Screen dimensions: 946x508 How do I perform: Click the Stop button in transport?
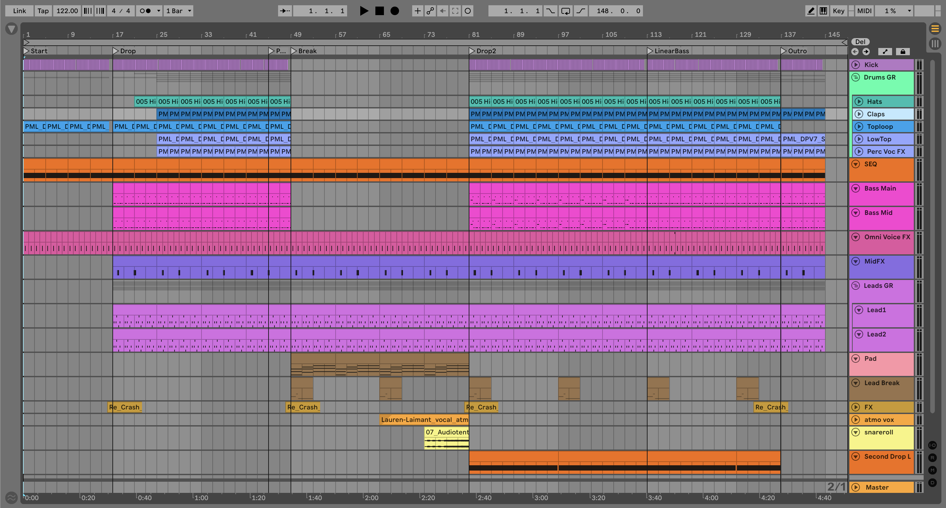click(379, 11)
